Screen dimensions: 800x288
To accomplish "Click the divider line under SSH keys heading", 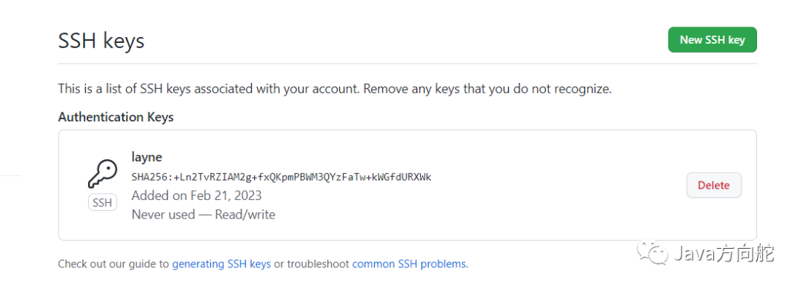I will (407, 64).
